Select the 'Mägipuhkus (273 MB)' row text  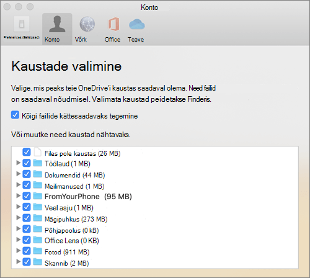click(x=76, y=219)
